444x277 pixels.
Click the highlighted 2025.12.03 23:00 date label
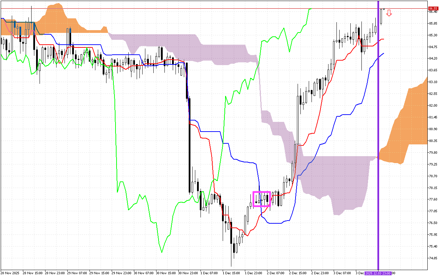tap(378, 273)
